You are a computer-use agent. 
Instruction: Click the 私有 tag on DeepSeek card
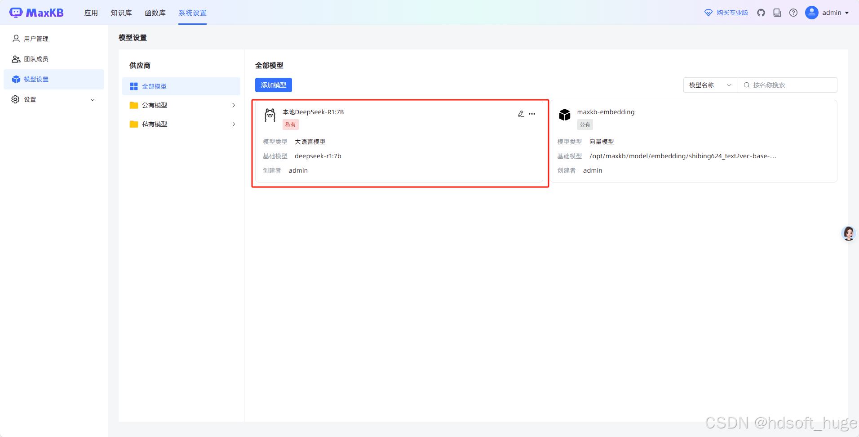coord(291,125)
